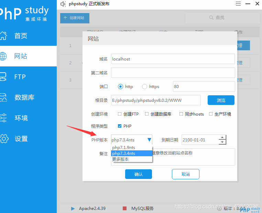Open 首页 home page
Viewport: 262px width, 213px height.
pyautogui.click(x=21, y=35)
